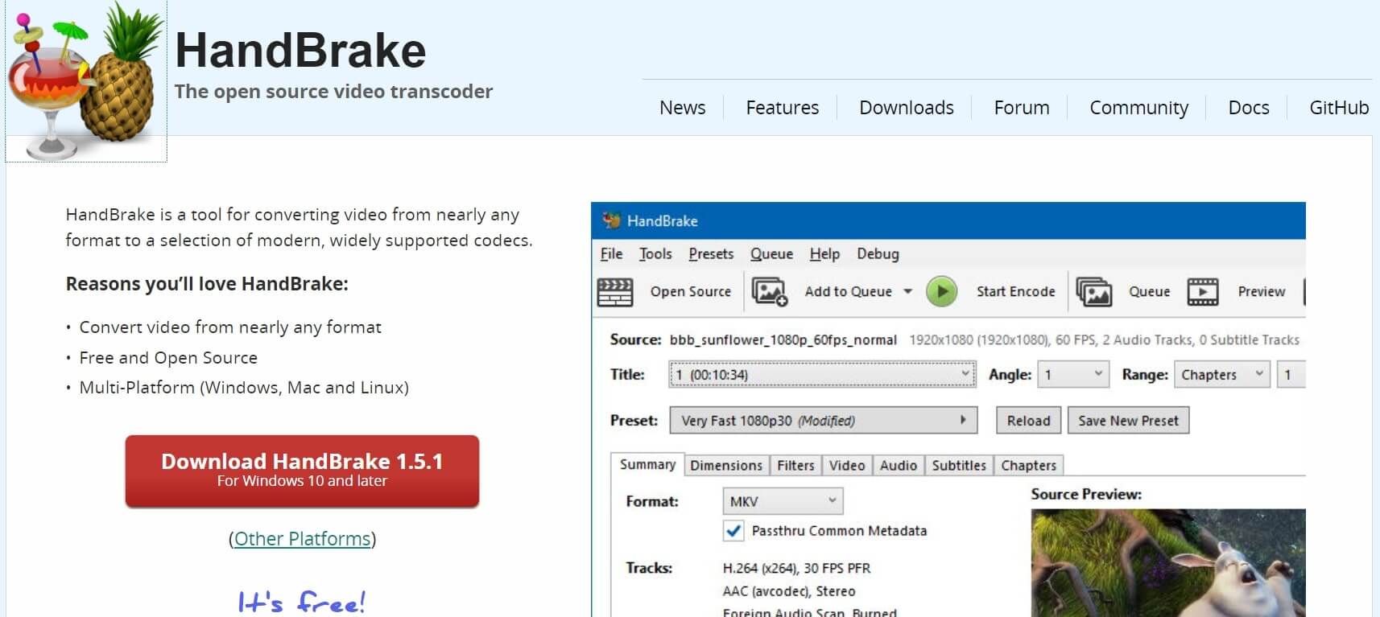Switch to the Subtitles tab
This screenshot has width=1380, height=617.
(959, 465)
